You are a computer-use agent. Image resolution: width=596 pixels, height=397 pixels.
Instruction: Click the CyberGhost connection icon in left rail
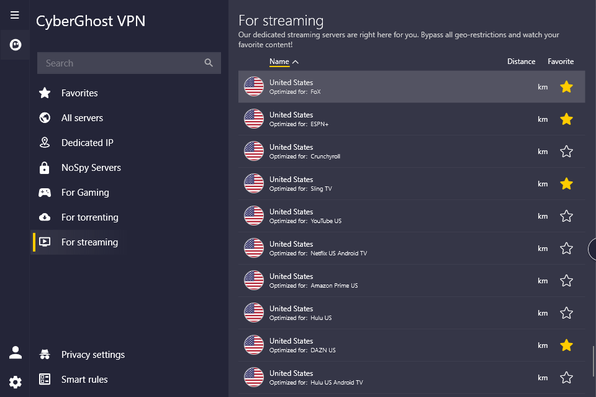click(x=14, y=44)
